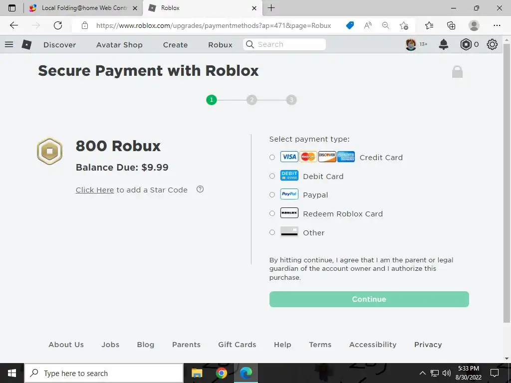Launch Google Chrome from taskbar
Image resolution: width=511 pixels, height=383 pixels.
[221, 373]
